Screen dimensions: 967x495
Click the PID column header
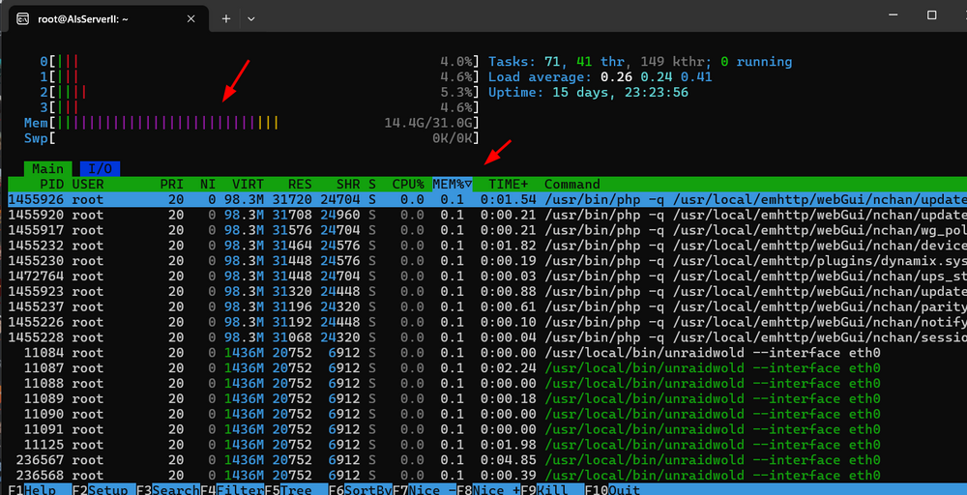52,184
